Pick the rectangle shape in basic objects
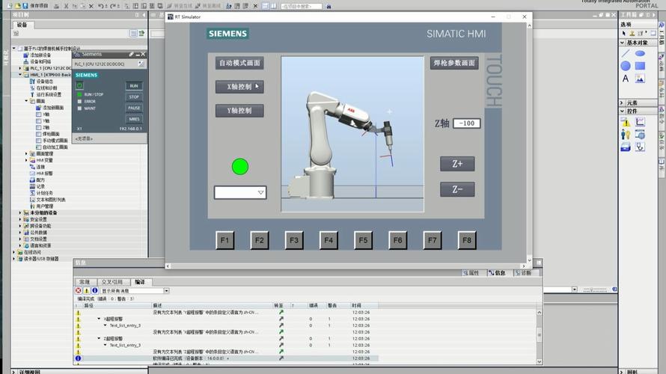 point(640,66)
